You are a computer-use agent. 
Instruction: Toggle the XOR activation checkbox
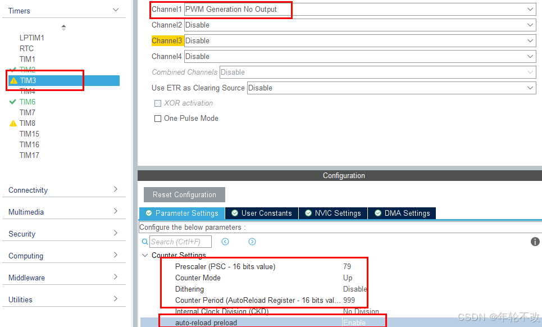click(158, 103)
